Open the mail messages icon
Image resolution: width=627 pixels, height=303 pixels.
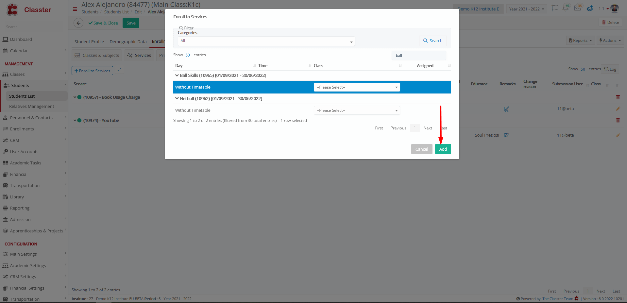click(578, 8)
